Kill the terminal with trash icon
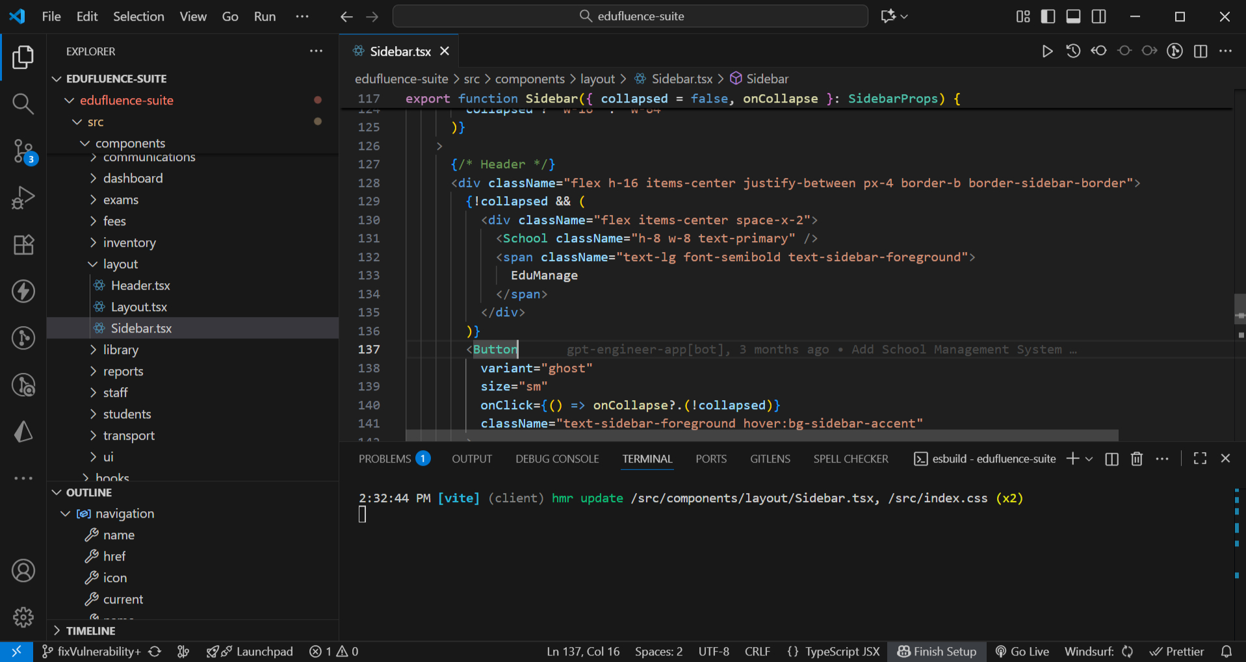This screenshot has height=662, width=1246. (x=1136, y=459)
